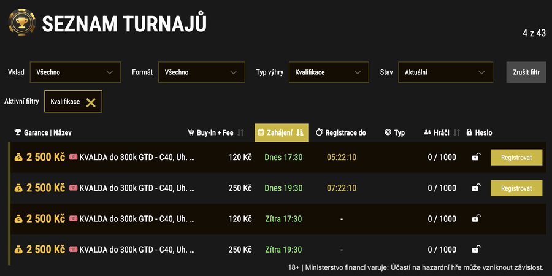Open the KVALDA tournament starting Dnes 19:30
The image size is (552, 276).
tap(137, 188)
